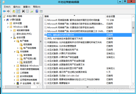
Task: Expand the 帐户锁定策略 node
Action: click(18, 48)
